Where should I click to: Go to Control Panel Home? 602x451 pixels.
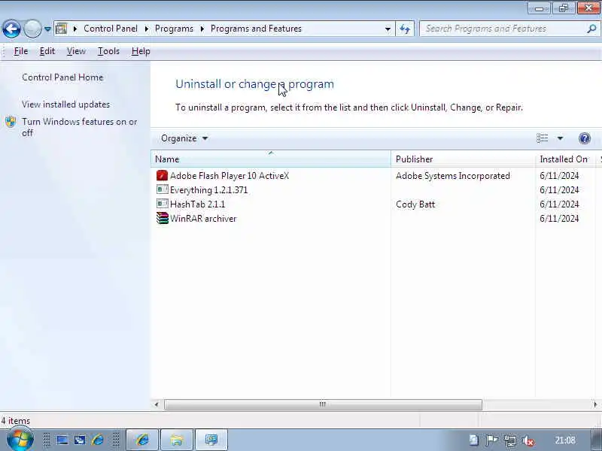pos(62,77)
